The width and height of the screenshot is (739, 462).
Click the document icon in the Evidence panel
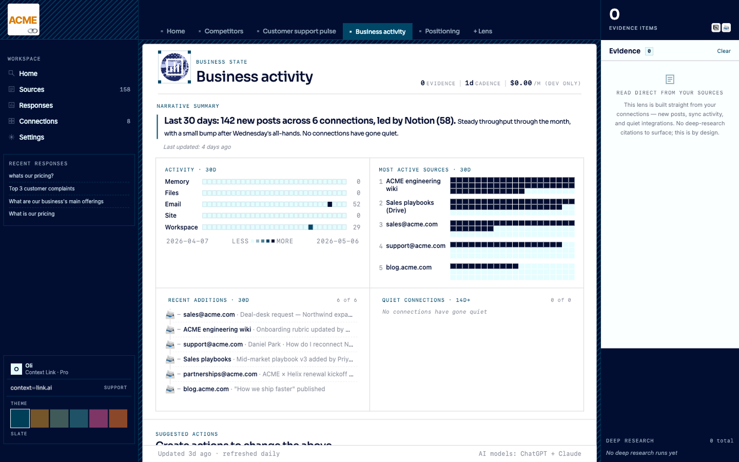[670, 79]
